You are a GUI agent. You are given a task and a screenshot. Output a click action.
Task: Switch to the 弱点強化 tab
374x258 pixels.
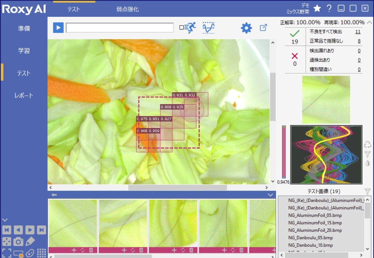[x=127, y=9]
